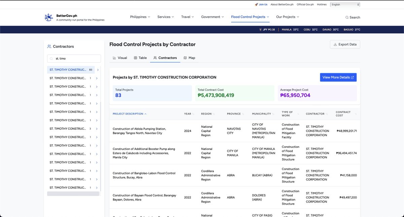Expand the Government nav menu
The height and width of the screenshot is (217, 404).
pyautogui.click(x=213, y=17)
